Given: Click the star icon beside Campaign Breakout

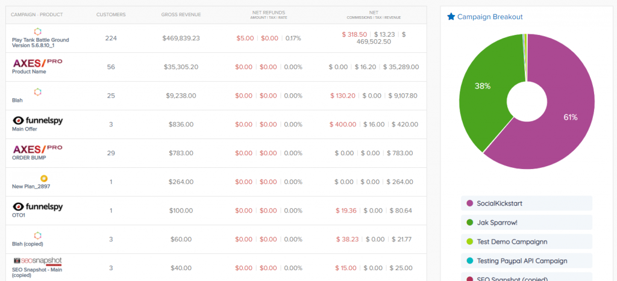Looking at the screenshot, I should point(451,17).
